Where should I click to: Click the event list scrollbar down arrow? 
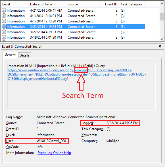tap(162, 39)
